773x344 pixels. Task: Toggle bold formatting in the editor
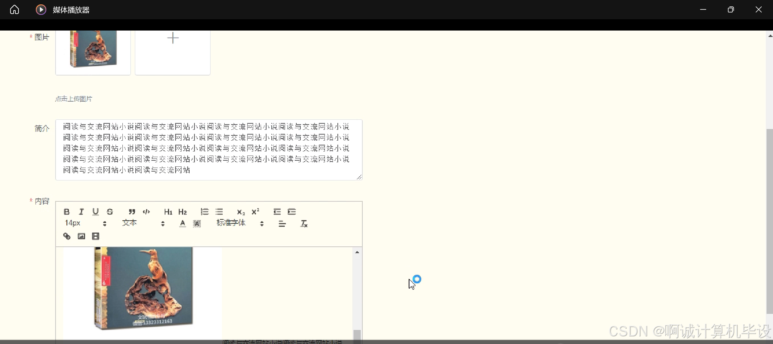point(67,212)
